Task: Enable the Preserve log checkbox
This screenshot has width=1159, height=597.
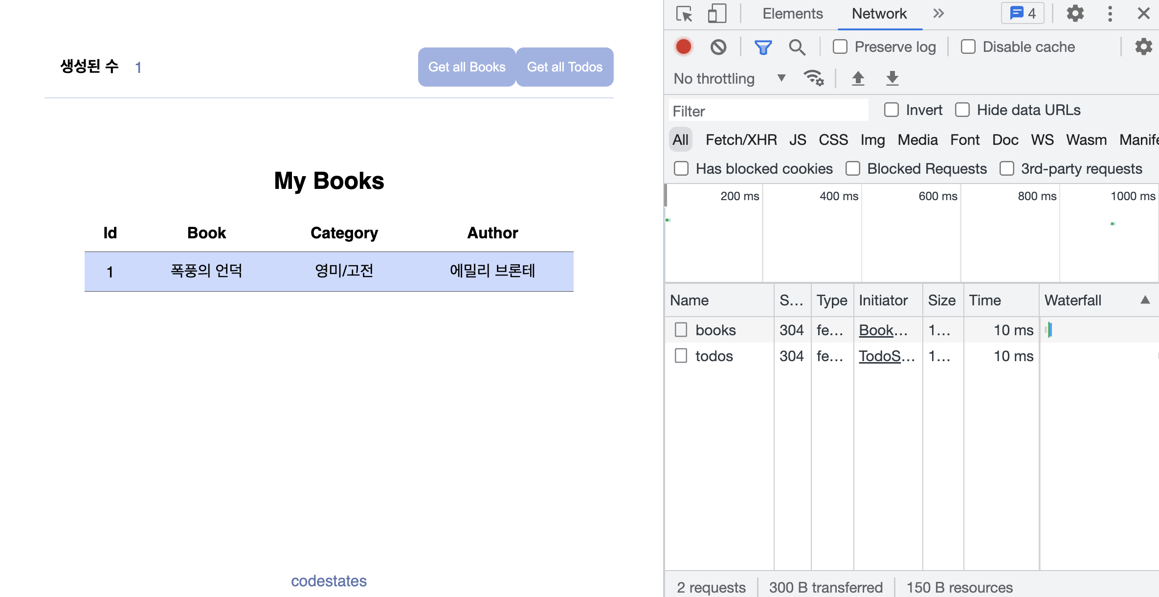Action: click(840, 47)
